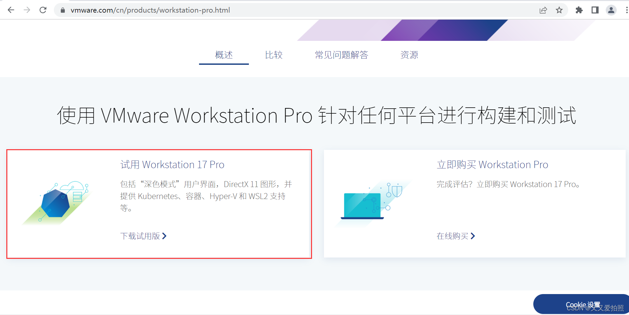Share this page via share icon

543,10
